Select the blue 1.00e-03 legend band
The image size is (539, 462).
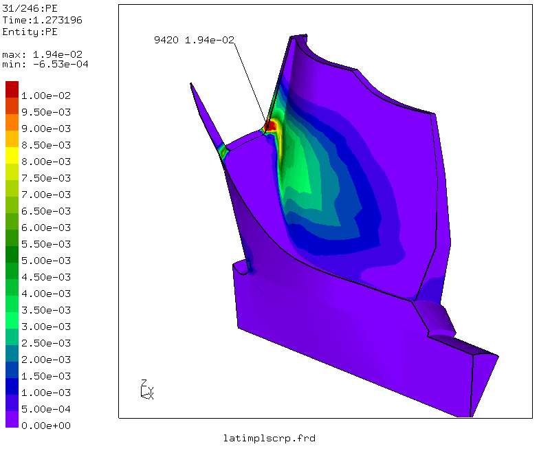click(x=12, y=386)
